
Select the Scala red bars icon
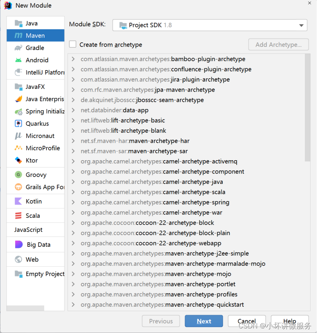pyautogui.click(x=18, y=216)
